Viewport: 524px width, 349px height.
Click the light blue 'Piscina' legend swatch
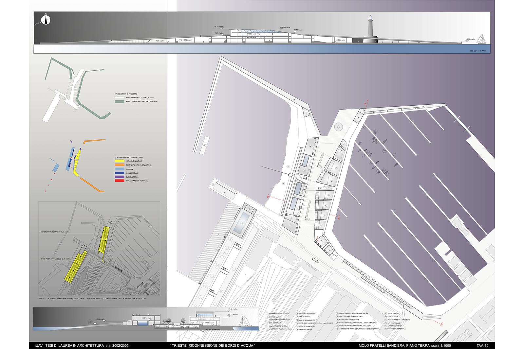[x=120, y=169]
